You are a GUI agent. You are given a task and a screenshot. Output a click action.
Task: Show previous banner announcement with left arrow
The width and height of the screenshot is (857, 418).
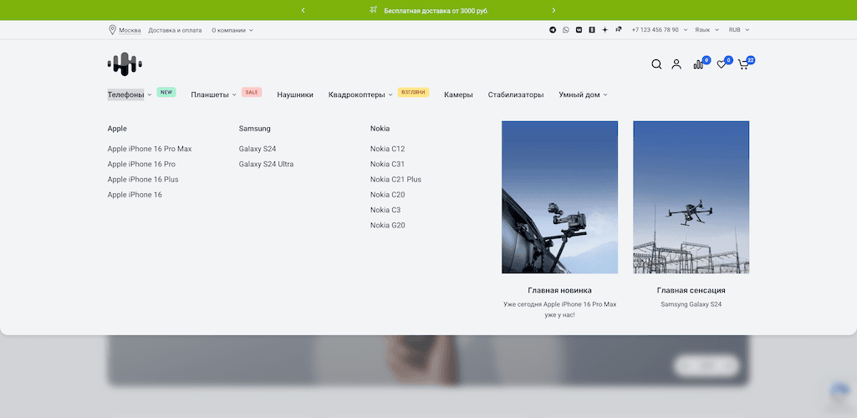[x=304, y=10]
